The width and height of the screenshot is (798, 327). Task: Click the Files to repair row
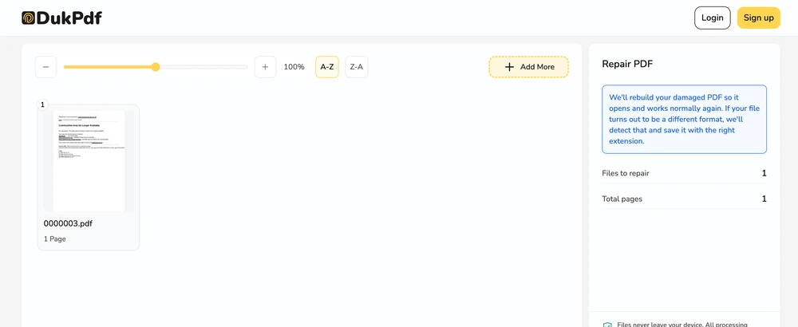click(x=684, y=173)
